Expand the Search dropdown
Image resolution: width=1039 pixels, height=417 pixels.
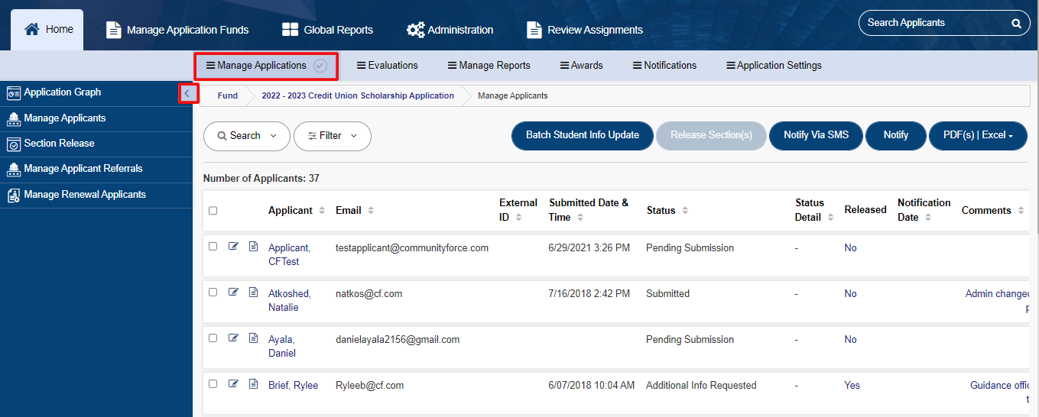[246, 136]
